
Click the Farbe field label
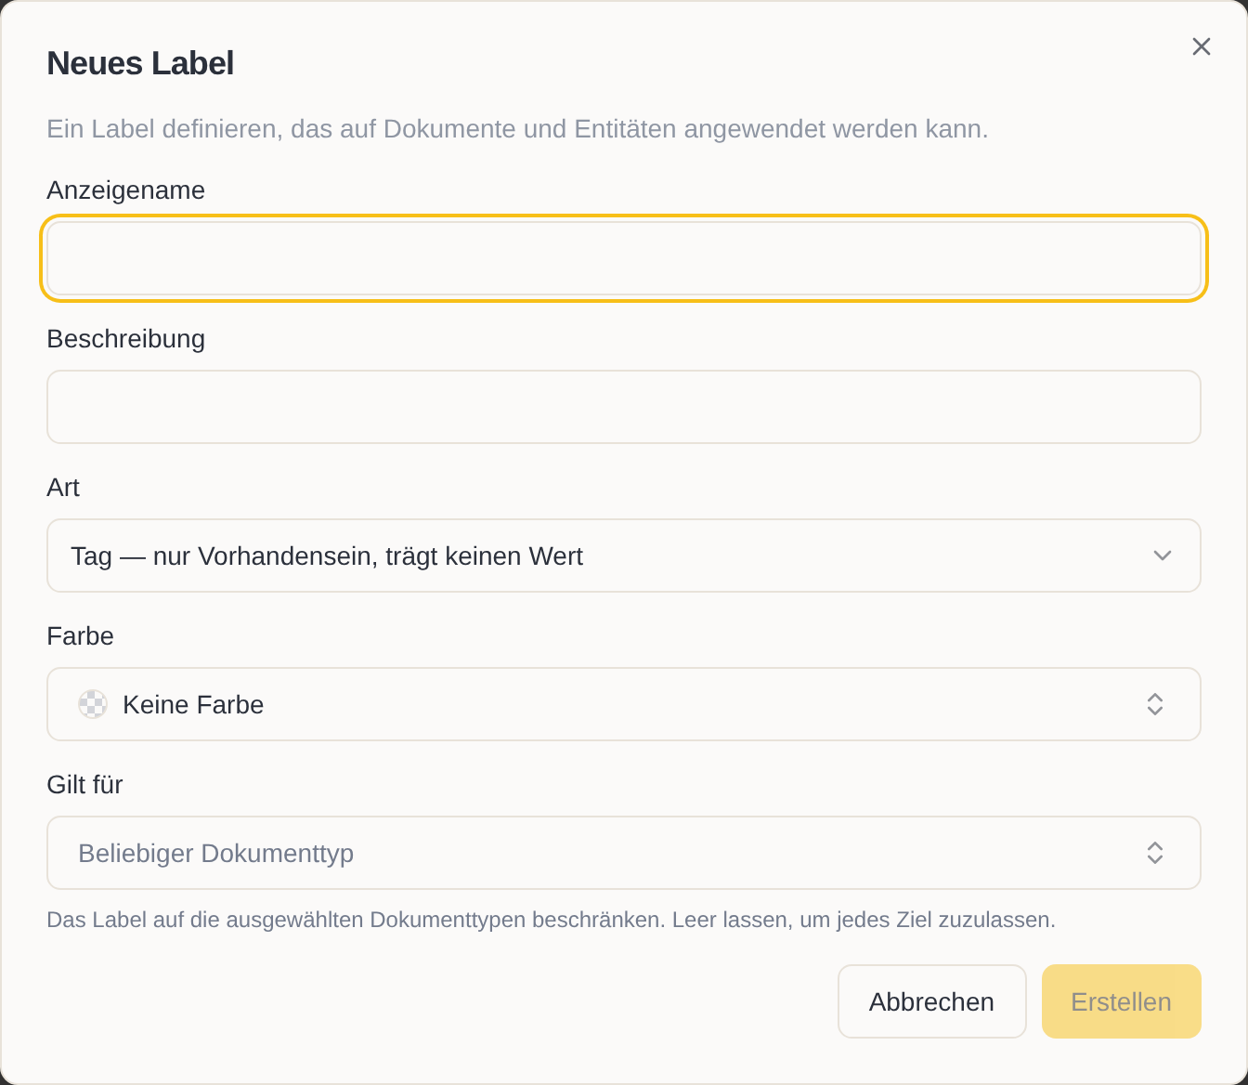click(81, 635)
